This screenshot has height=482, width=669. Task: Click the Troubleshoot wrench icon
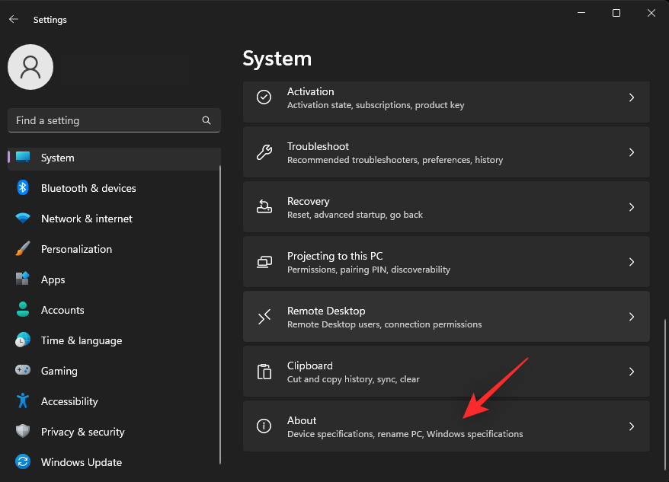[264, 152]
